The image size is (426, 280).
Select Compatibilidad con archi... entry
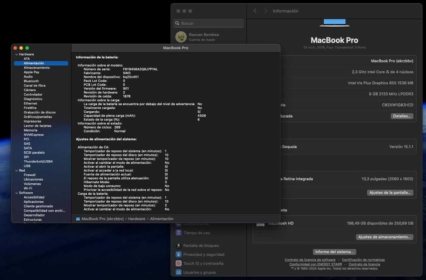[x=45, y=211]
